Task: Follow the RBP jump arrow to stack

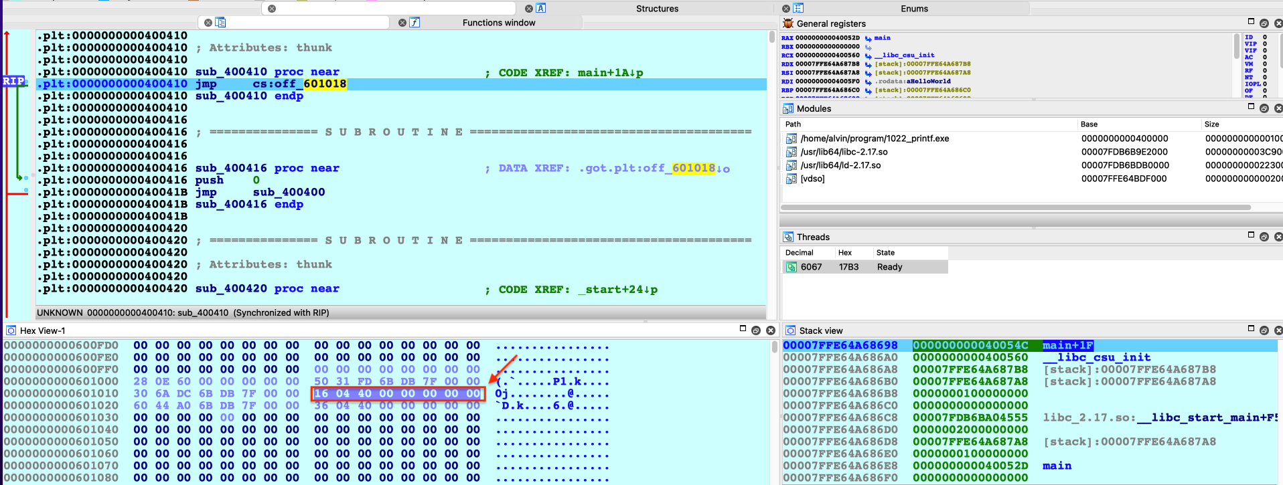Action: tap(869, 90)
